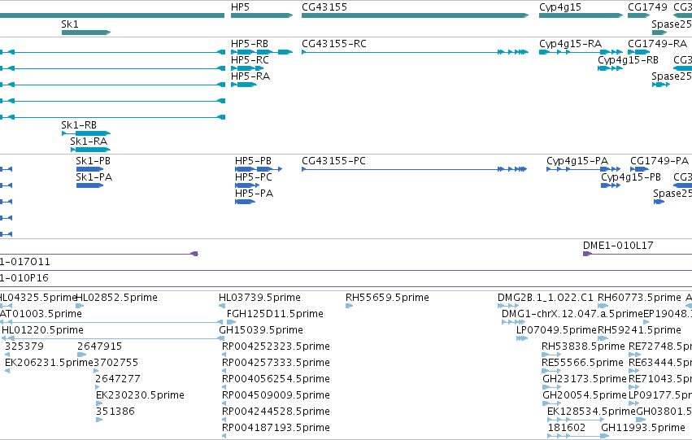Click protein Sk1-PB
Screen dimensions: 692x440
pyautogui.click(x=90, y=169)
